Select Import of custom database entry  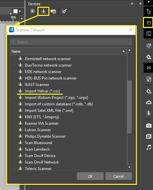(x=59, y=104)
